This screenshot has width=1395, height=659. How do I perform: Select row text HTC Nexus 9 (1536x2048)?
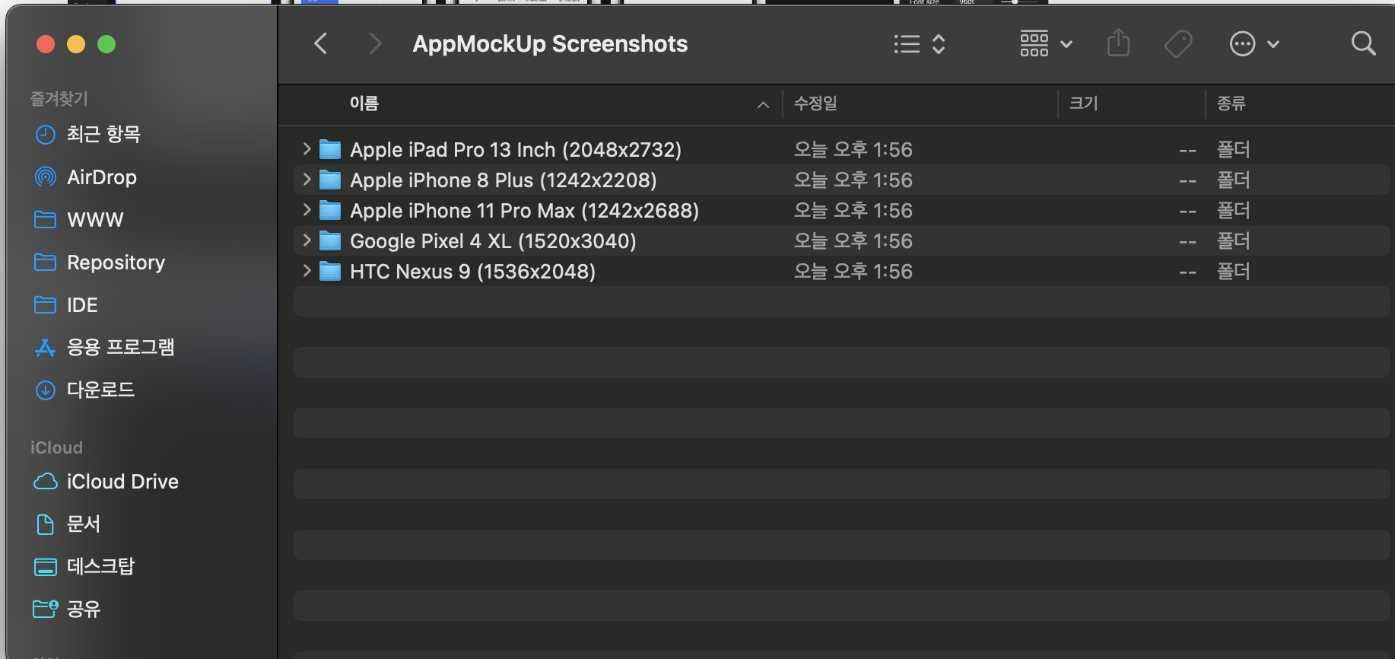(472, 272)
